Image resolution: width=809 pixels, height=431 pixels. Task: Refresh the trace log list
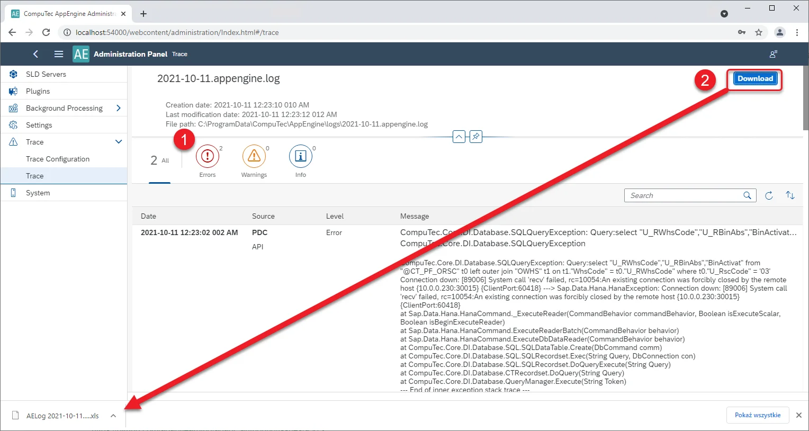click(769, 195)
